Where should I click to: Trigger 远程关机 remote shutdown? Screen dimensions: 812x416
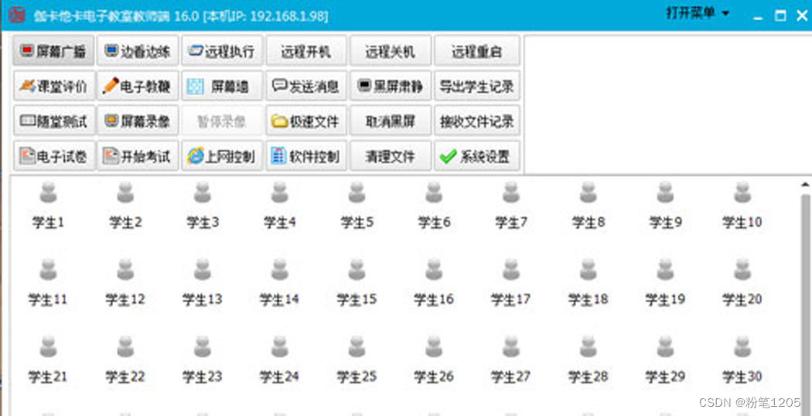pyautogui.click(x=391, y=50)
